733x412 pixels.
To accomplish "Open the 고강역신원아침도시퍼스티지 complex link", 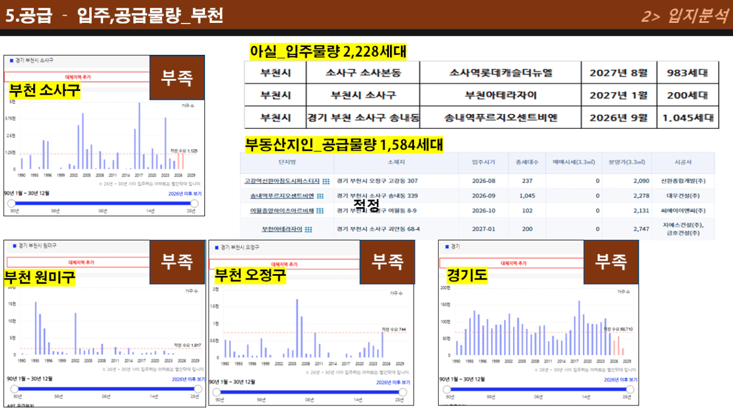I will pyautogui.click(x=282, y=181).
